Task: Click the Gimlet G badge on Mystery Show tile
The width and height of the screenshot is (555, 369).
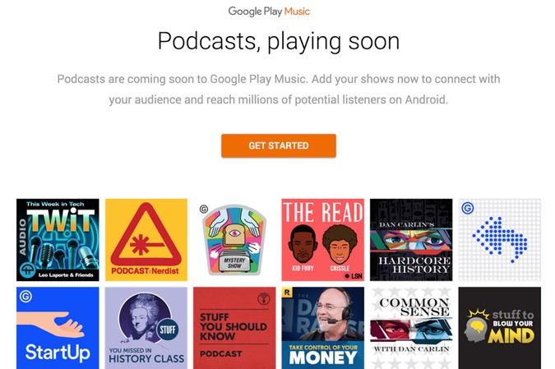Action: [x=204, y=209]
